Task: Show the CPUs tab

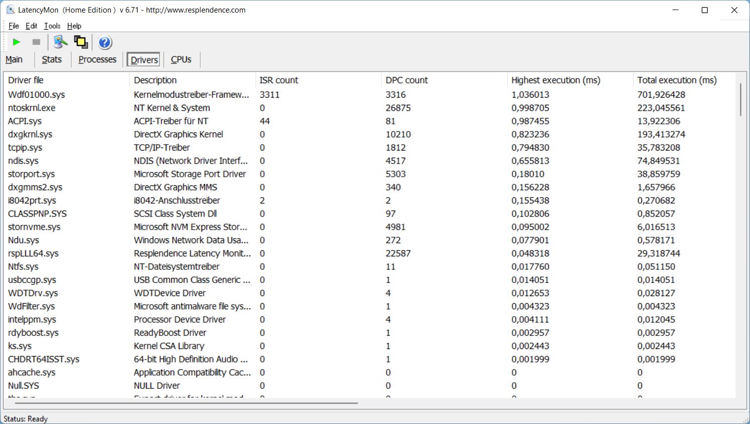Action: pos(181,59)
